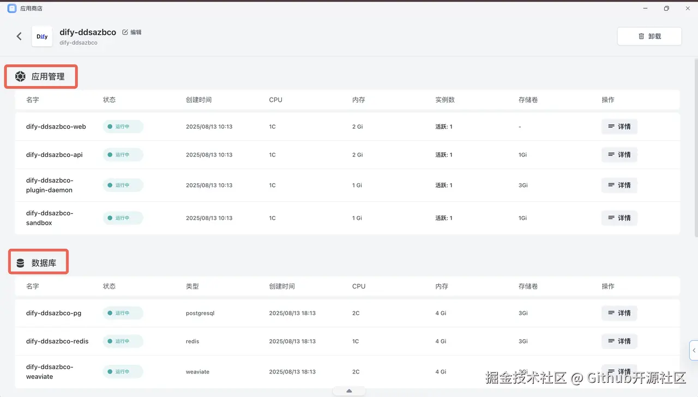698x397 pixels.
Task: Select the dify-ddsazbco-pg name cell
Action: [x=53, y=313]
